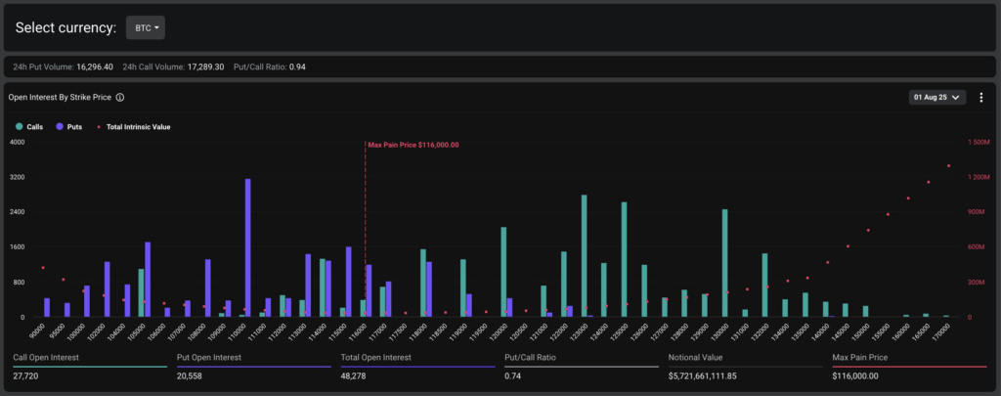Toggle the Calls series in the legend
1001x396 pixels.
(34, 127)
